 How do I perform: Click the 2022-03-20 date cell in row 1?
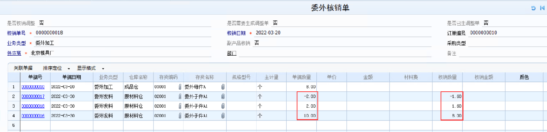click(x=71, y=87)
